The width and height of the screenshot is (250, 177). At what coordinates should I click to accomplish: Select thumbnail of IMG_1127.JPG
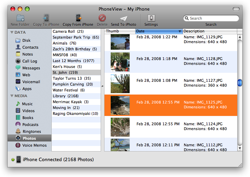click(x=120, y=83)
